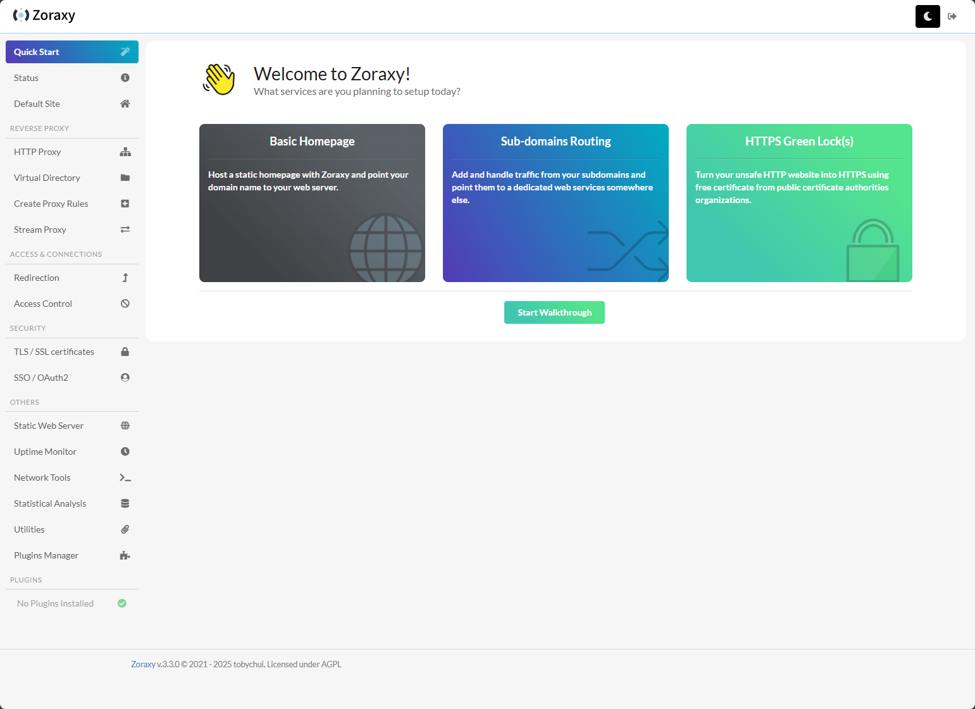Click the logout icon in the header
The width and height of the screenshot is (975, 709).
tap(952, 16)
